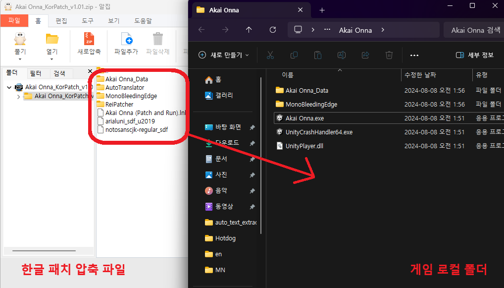The height and width of the screenshot is (288, 504).
Task: Click ALZip folder panel horizontal scrollbar
Action: tap(44, 251)
